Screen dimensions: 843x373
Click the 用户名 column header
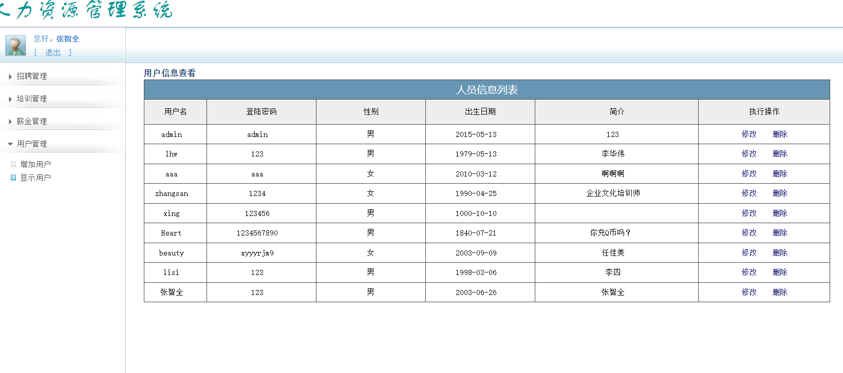[176, 111]
